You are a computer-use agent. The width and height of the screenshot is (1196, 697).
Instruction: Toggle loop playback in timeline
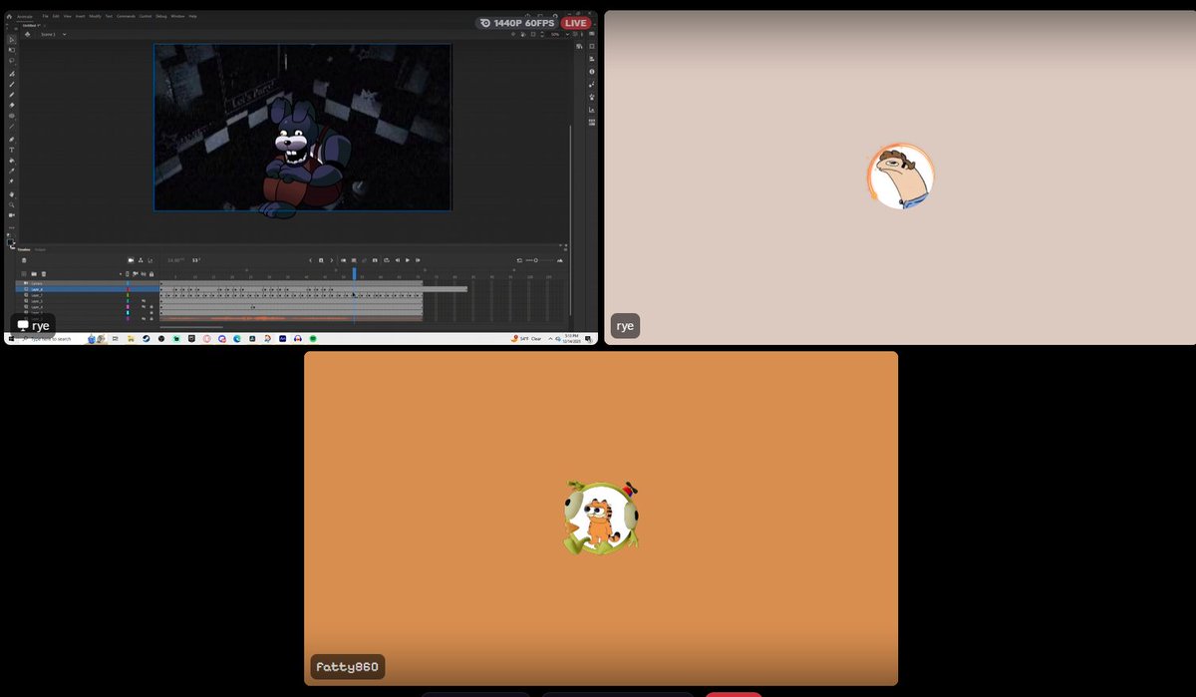point(387,260)
